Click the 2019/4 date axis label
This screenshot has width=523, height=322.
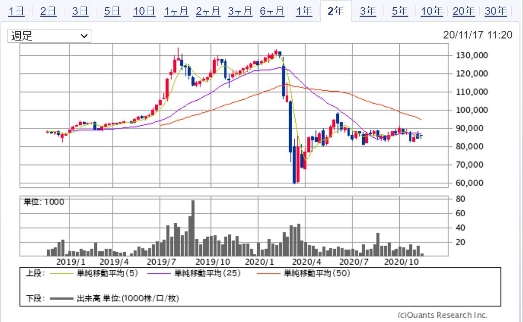point(114,262)
